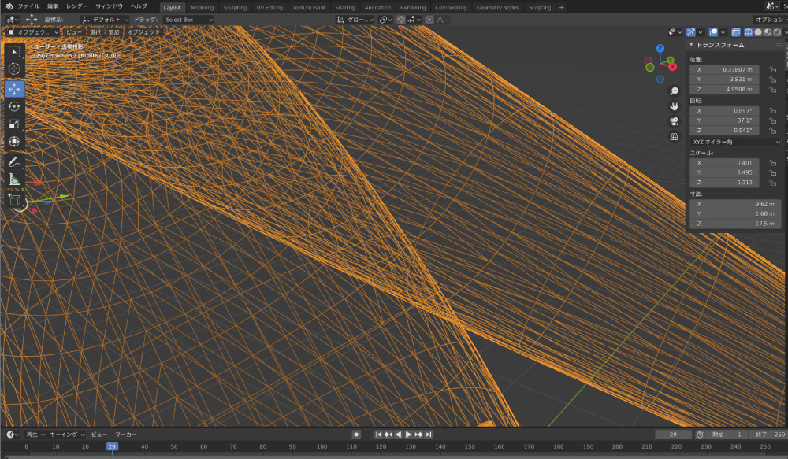Switch to the Geometry Nodes workspace tab
This screenshot has width=788, height=459.
point(497,8)
